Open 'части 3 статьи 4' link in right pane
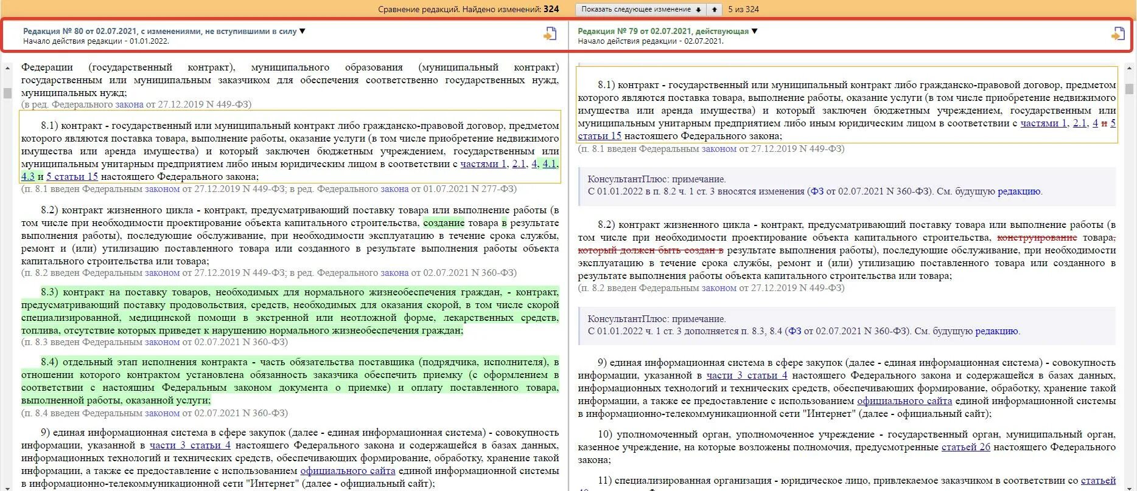Screen dimensions: 1137x491 [747, 375]
